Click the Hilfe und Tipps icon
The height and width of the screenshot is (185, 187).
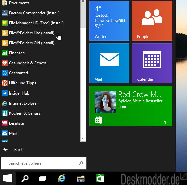(x=5, y=83)
